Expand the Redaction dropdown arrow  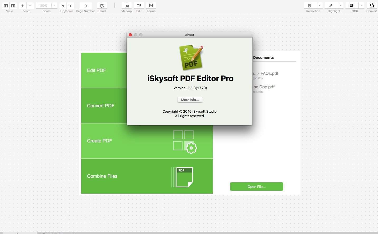319,6
